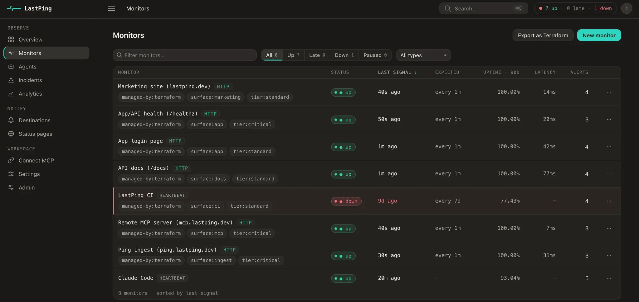Click alerts count 5 for Claude Code

tap(587, 278)
